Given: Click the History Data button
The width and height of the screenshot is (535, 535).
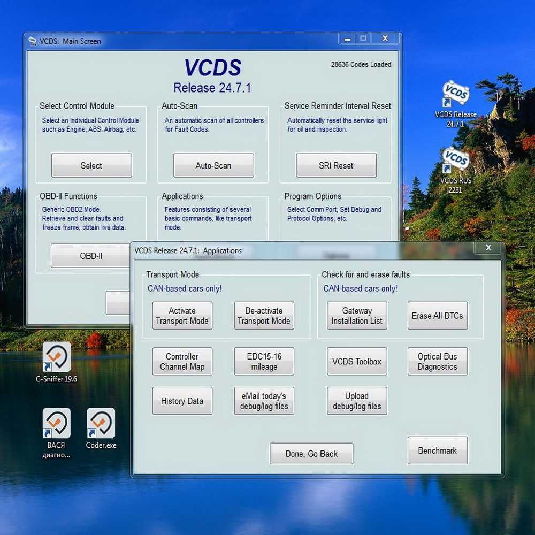Looking at the screenshot, I should (x=182, y=401).
